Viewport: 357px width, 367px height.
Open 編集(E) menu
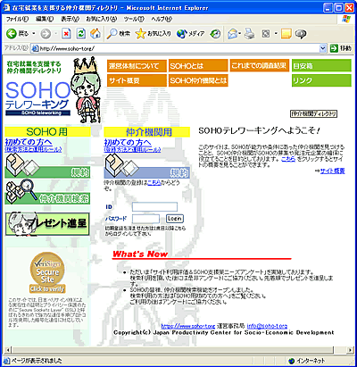pos(45,19)
